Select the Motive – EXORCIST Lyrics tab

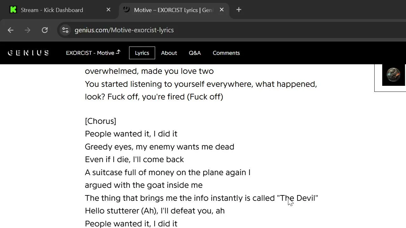(x=173, y=10)
